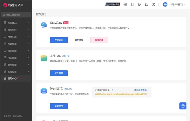The height and width of the screenshot is (121, 190).
Task: Open the 本地设置帮助 link
Action: 140,90
